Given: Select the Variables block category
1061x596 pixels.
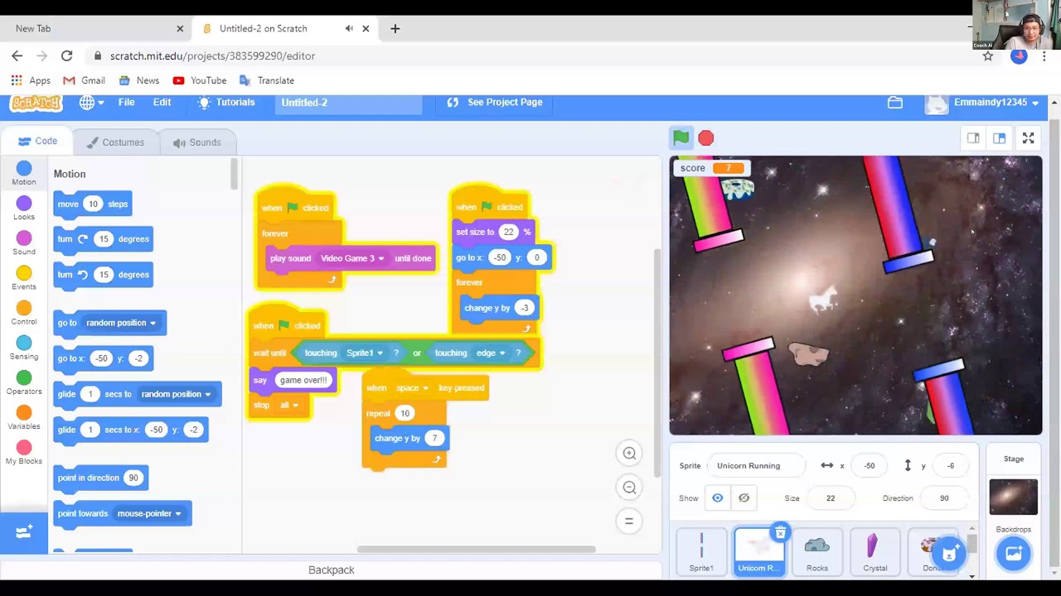Looking at the screenshot, I should click(24, 418).
